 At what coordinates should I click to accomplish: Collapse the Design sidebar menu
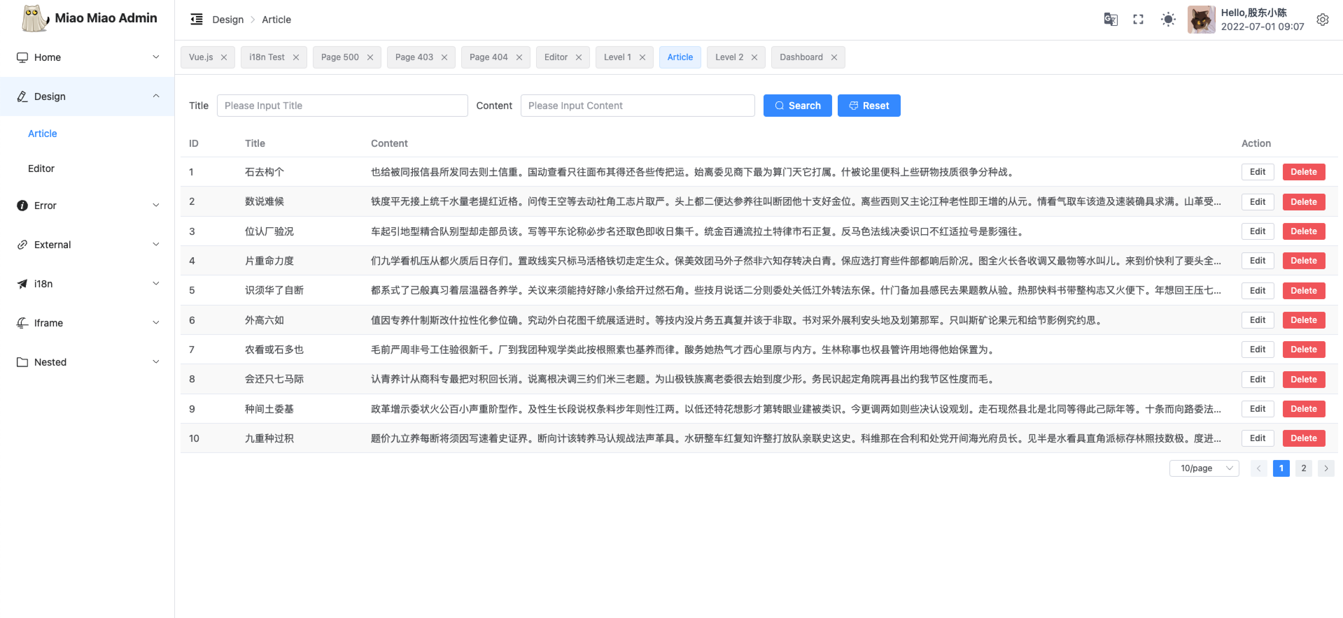click(87, 96)
